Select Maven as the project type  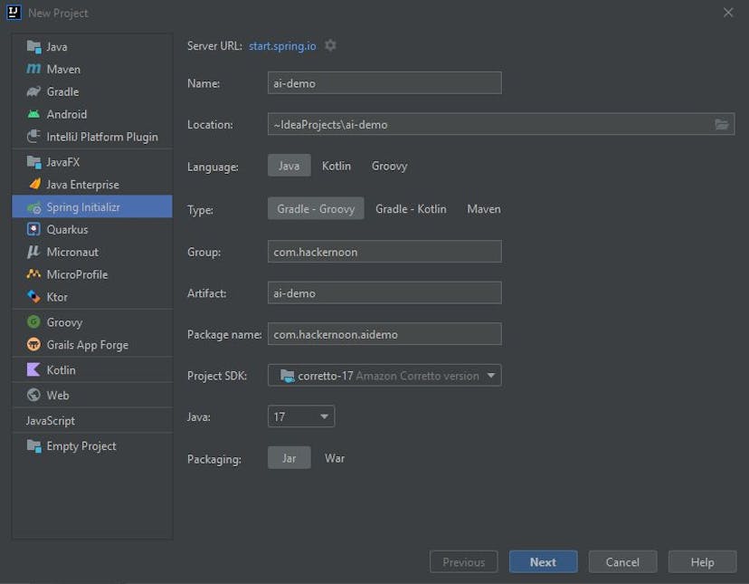(483, 208)
